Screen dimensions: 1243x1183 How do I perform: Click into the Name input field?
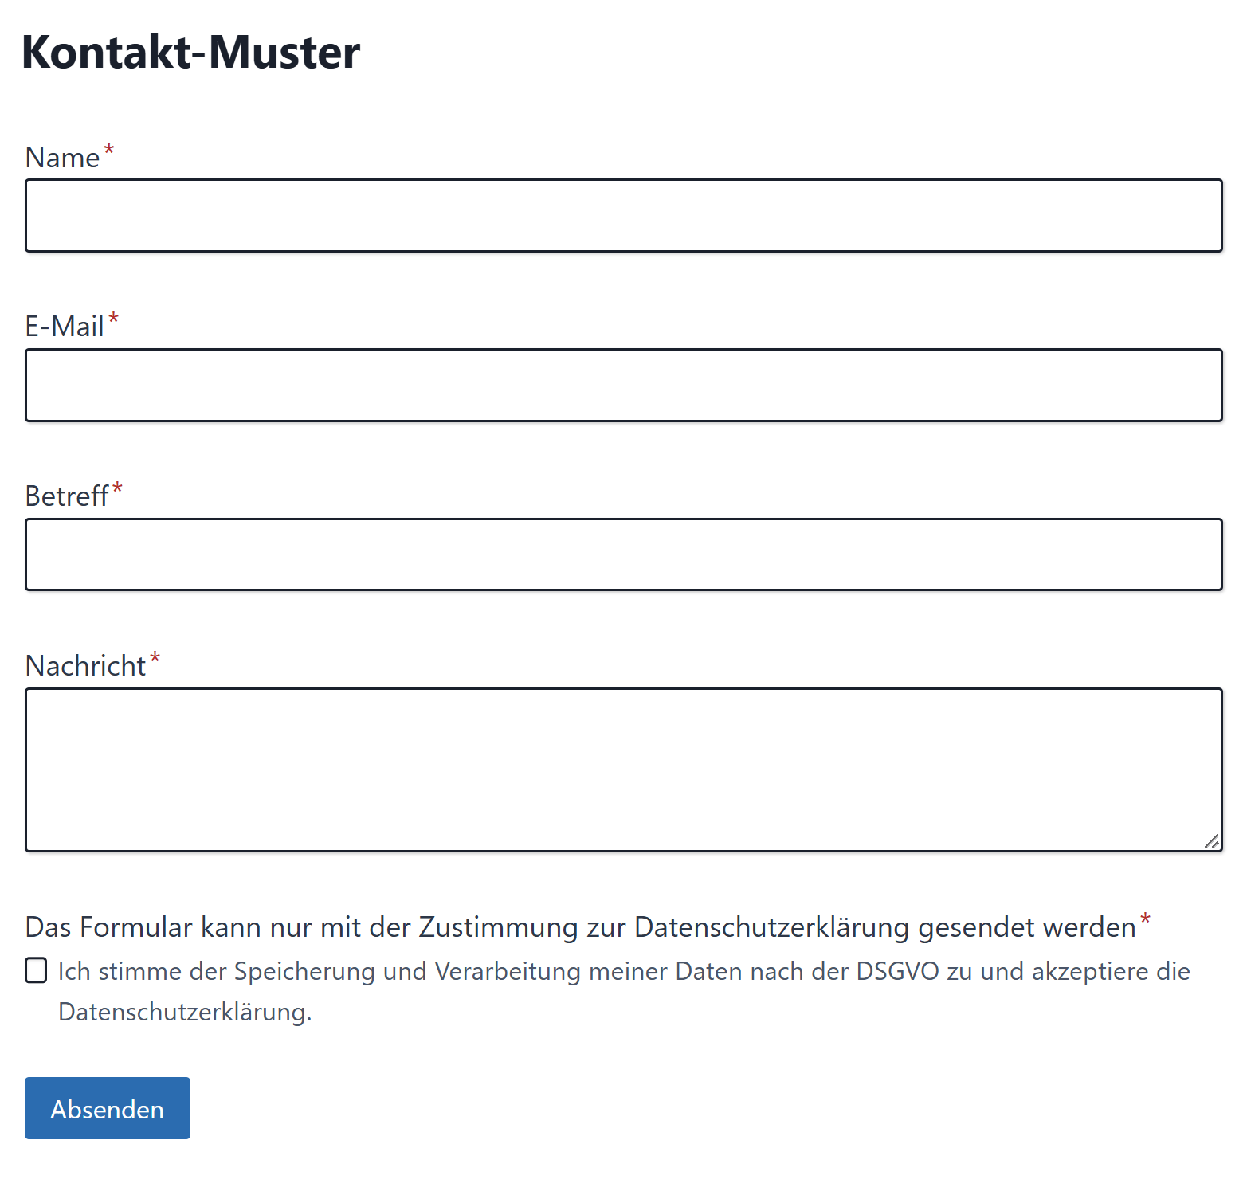pos(623,216)
